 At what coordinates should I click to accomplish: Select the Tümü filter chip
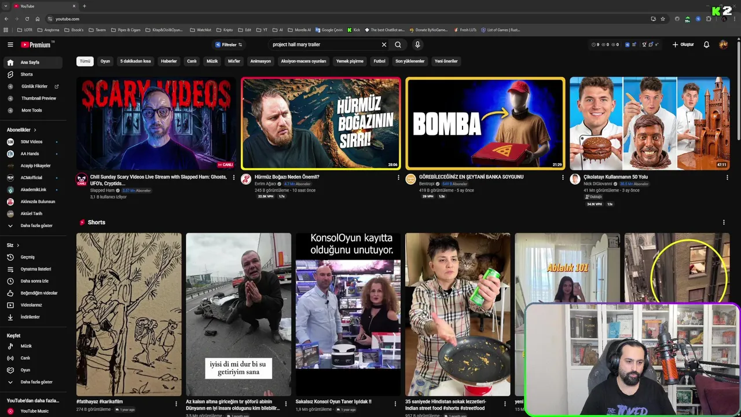pyautogui.click(x=85, y=61)
